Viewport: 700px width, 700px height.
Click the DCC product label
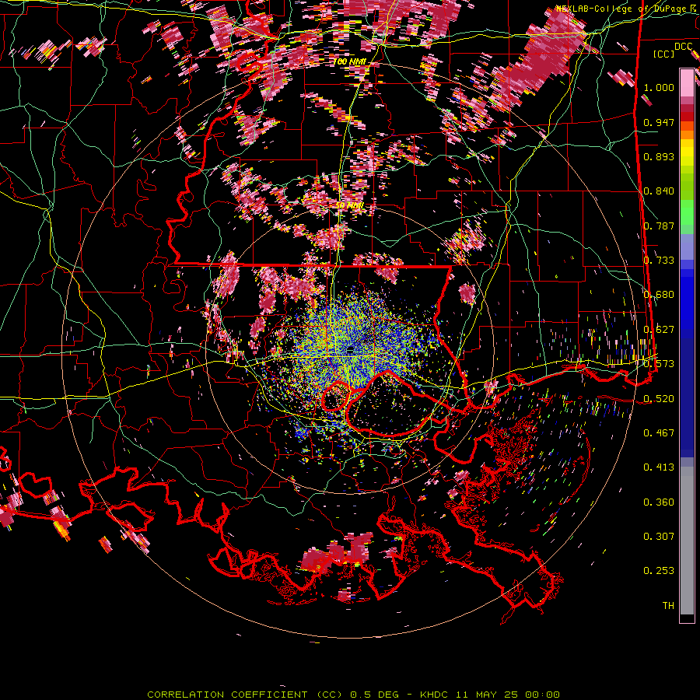pyautogui.click(x=683, y=47)
